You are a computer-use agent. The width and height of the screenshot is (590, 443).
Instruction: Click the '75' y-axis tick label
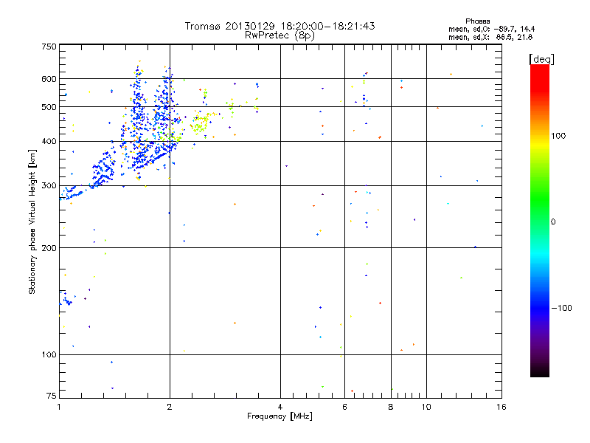click(x=52, y=396)
